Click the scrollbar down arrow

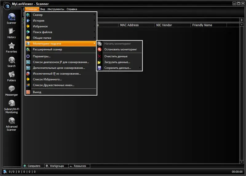click(x=242, y=162)
